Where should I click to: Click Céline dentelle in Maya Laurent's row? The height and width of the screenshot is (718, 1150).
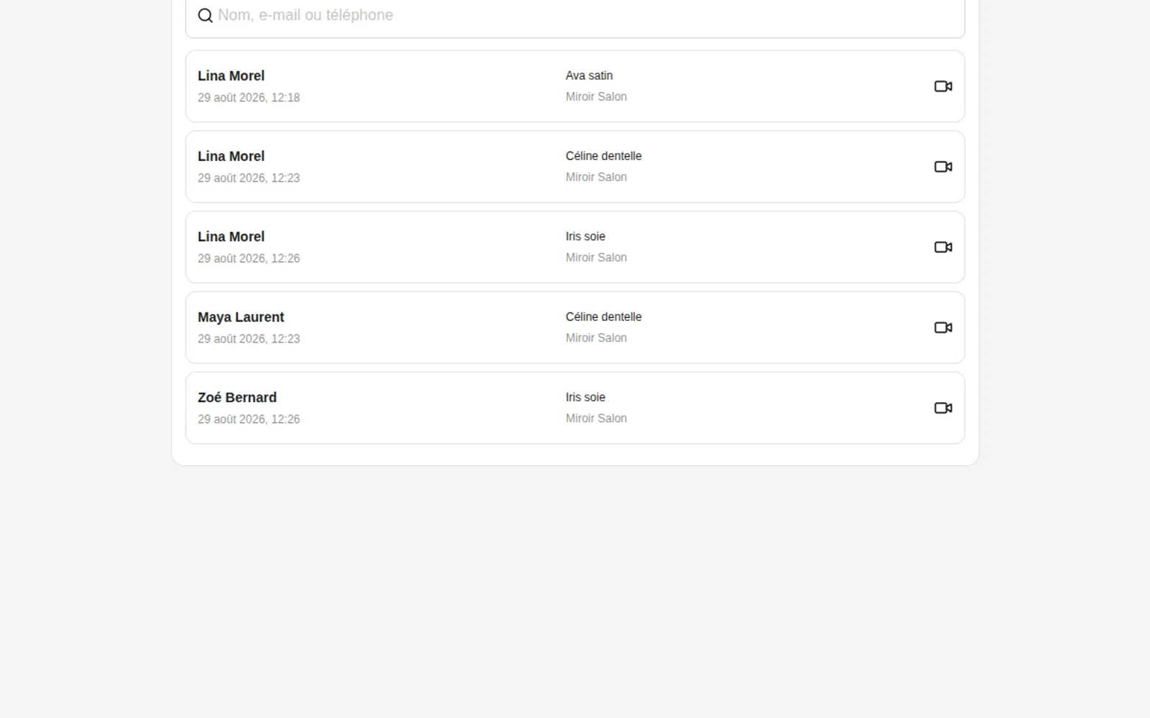(x=604, y=317)
